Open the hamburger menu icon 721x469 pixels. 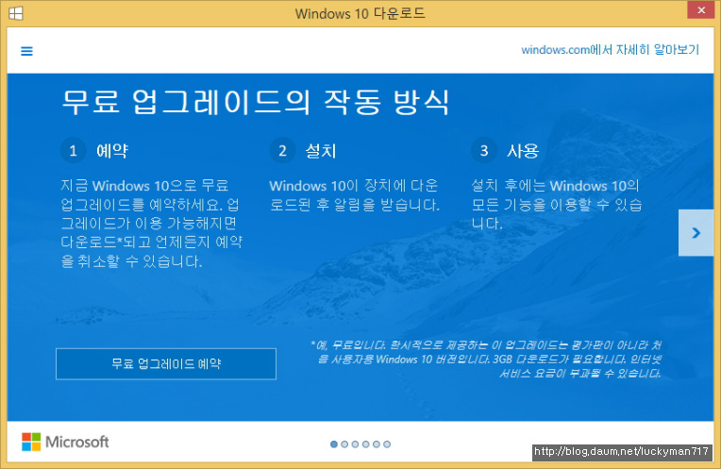[26, 51]
